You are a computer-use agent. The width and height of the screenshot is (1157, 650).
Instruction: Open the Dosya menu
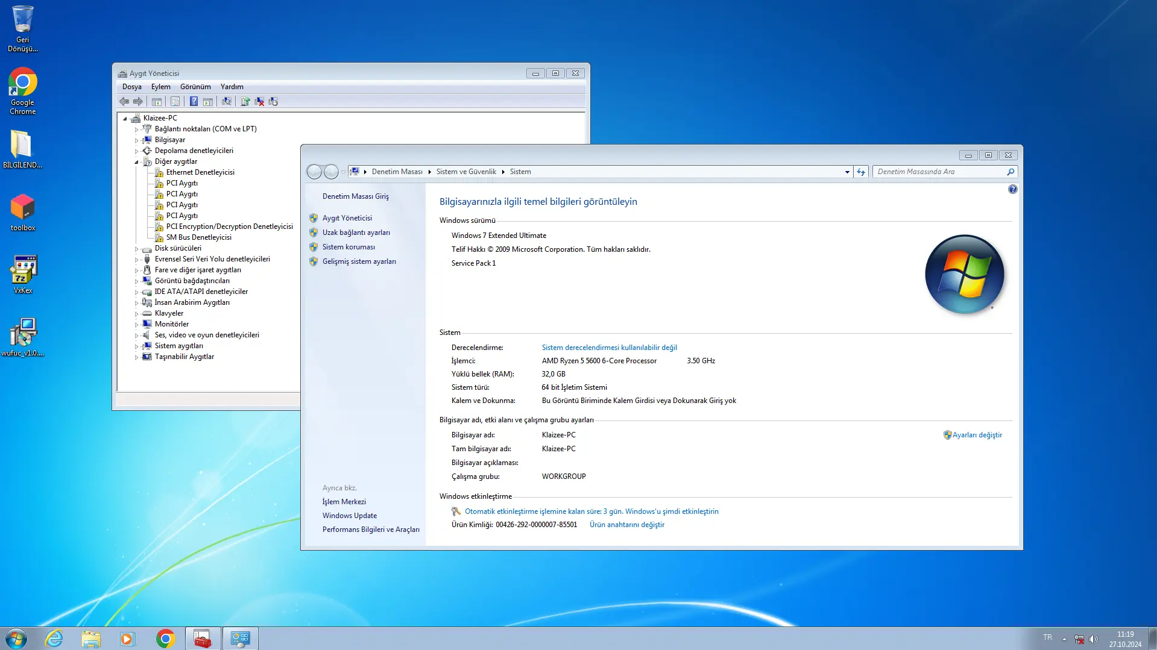click(x=132, y=87)
